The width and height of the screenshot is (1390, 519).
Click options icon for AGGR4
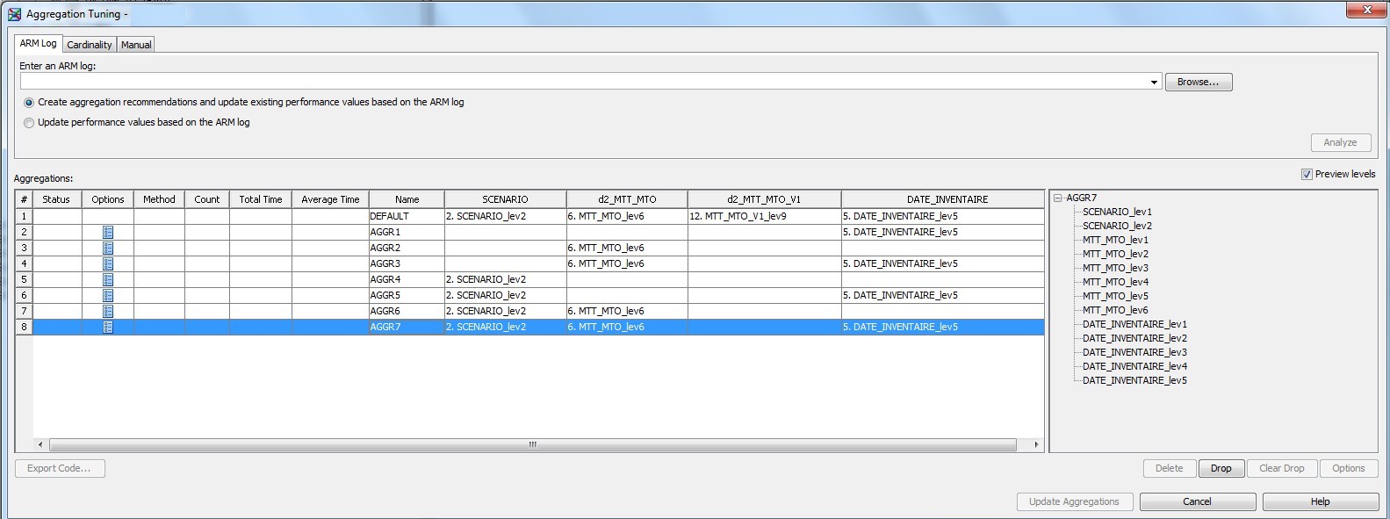coord(108,279)
